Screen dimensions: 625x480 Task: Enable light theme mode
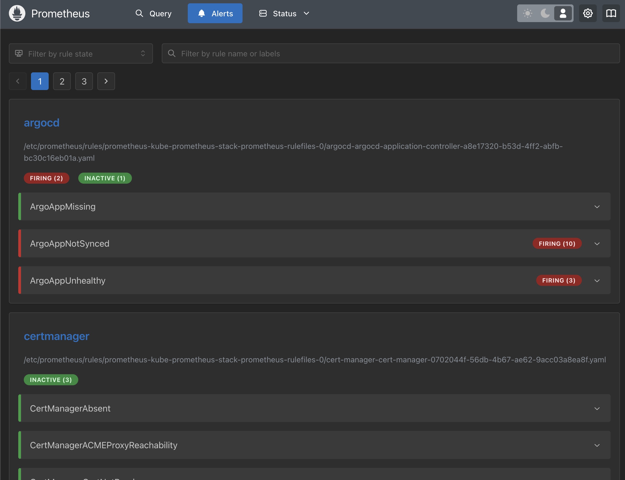pos(527,13)
